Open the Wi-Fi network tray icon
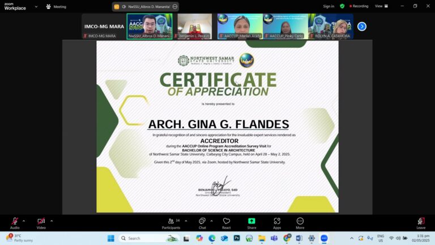Viewport: 435px width, 245px height. coord(391,238)
